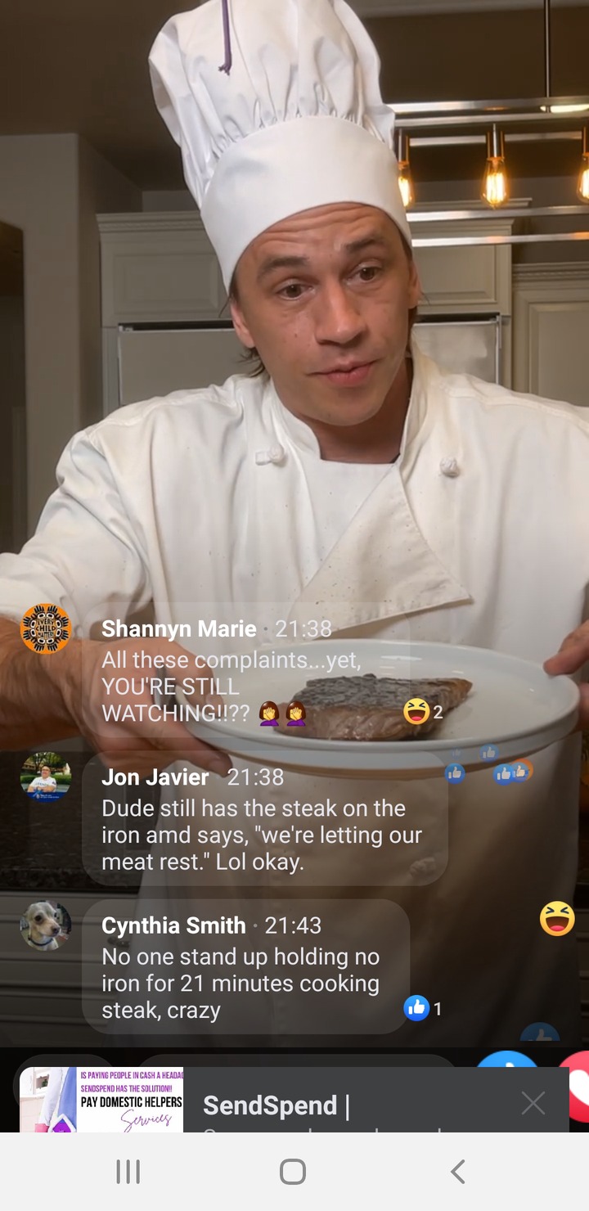Image resolution: width=589 pixels, height=1211 pixels.
Task: Tap the like count on Cynthia Smith's comment
Action: click(x=424, y=1009)
